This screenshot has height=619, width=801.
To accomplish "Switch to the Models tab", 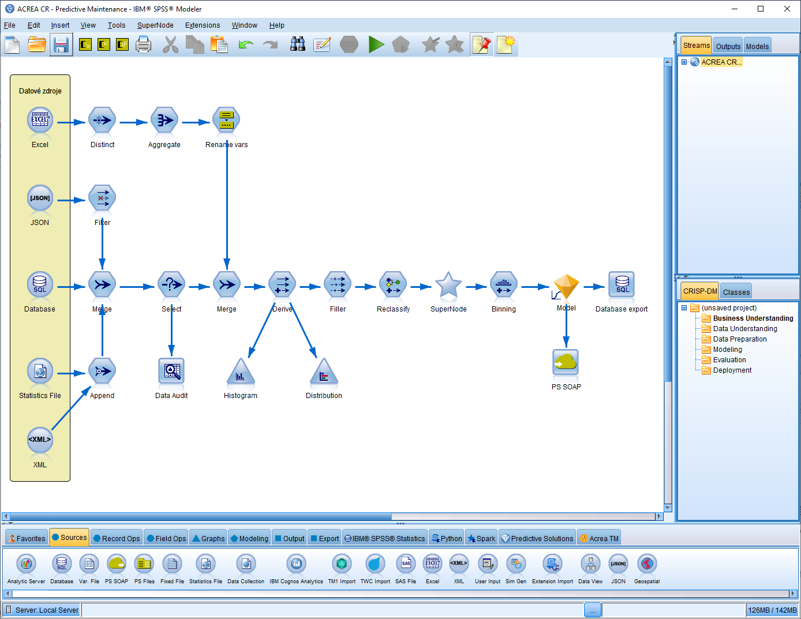I will [x=757, y=46].
